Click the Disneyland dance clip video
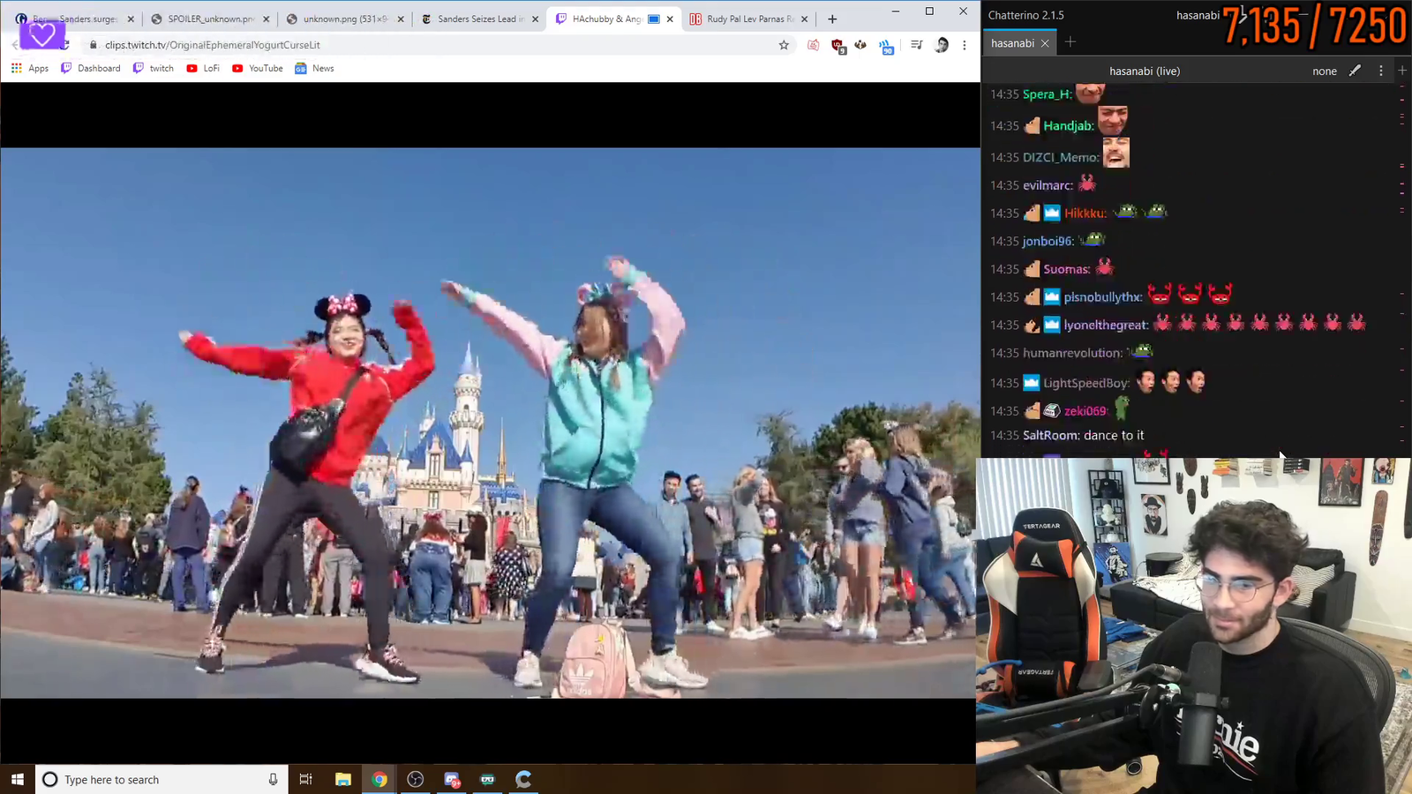Screen dimensions: 1412x794 click(x=490, y=423)
